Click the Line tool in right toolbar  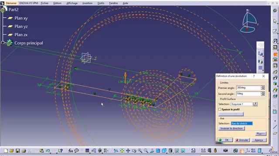(x=275, y=127)
